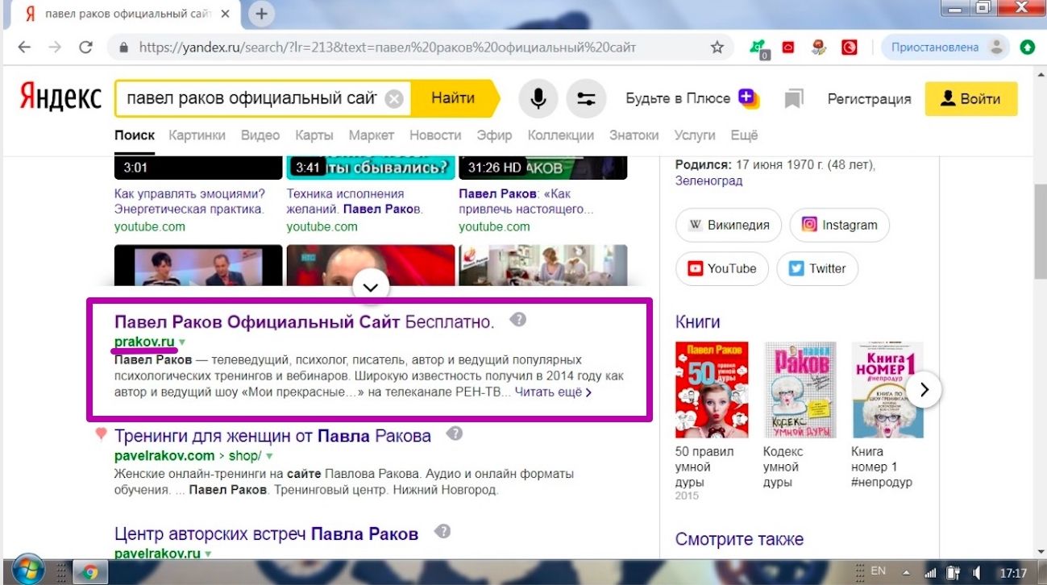
Task: Switch to Знатоки tab
Action: click(x=634, y=135)
